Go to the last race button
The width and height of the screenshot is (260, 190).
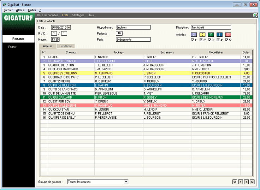click(252, 182)
